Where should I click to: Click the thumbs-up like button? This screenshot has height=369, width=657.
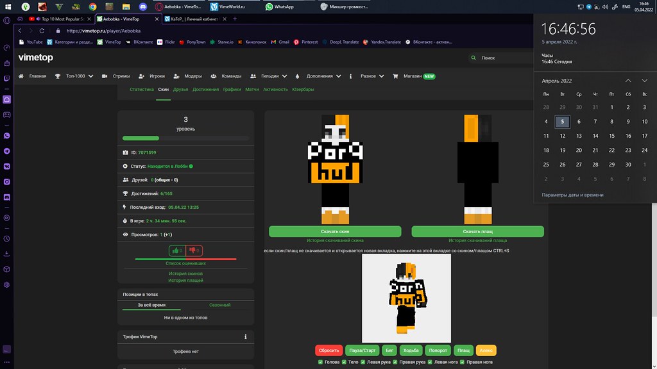(x=177, y=250)
